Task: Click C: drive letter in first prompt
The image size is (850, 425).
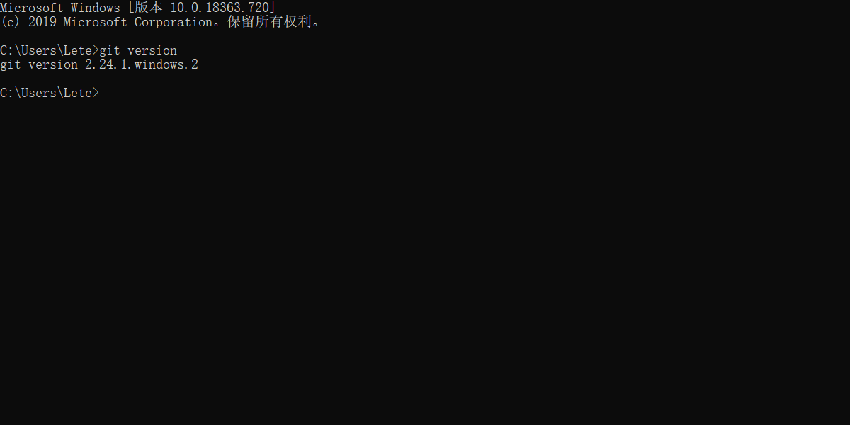Action: (x=7, y=50)
